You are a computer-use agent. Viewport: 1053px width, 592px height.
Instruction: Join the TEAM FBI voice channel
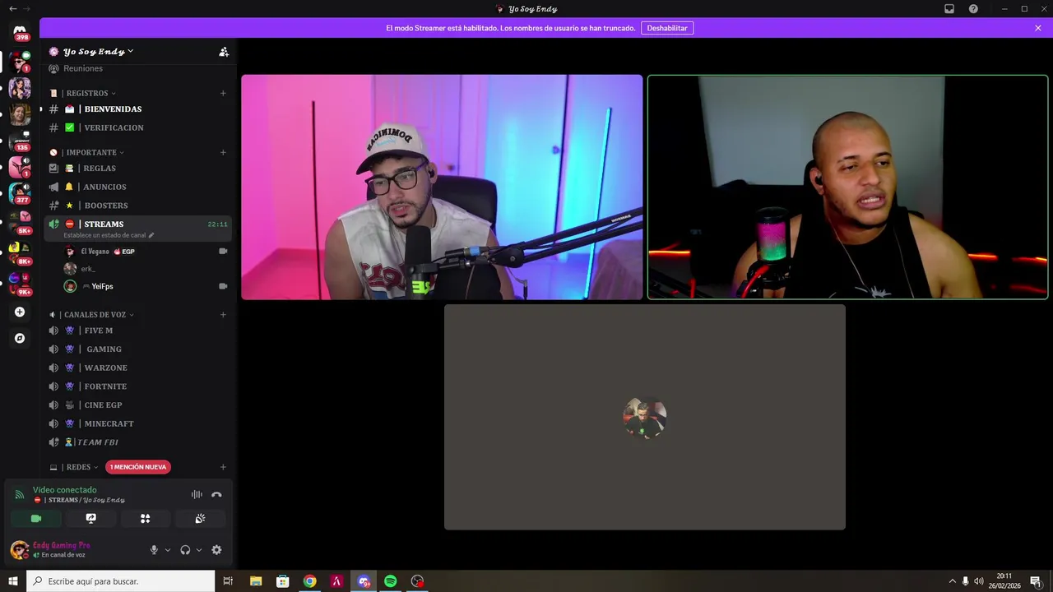[x=137, y=442]
